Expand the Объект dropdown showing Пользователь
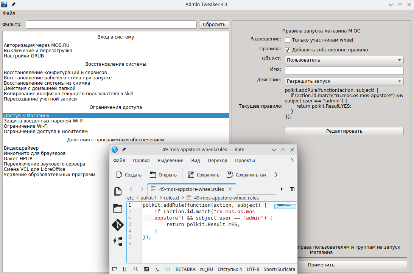The width and height of the screenshot is (414, 274). (x=344, y=60)
